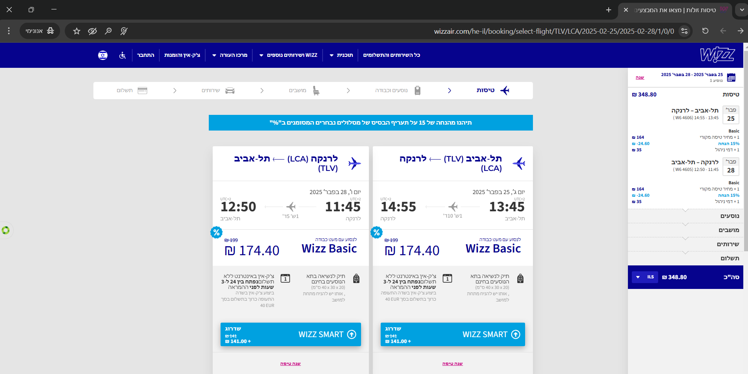
Task: Open the תוכנית dropdown menu
Action: tap(341, 55)
